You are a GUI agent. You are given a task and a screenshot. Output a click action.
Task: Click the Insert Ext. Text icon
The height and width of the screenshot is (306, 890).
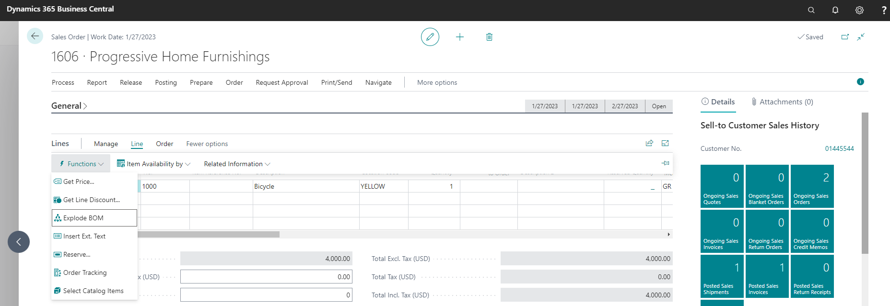(x=58, y=236)
